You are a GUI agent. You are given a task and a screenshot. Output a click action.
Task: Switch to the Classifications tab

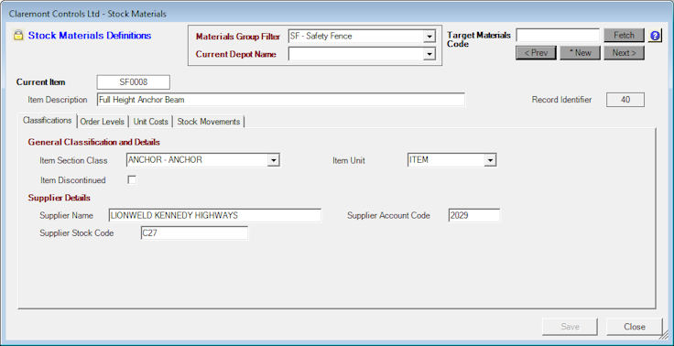48,120
